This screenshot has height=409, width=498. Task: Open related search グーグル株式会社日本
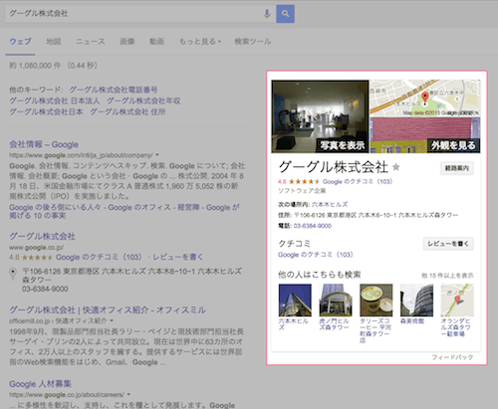(x=46, y=111)
